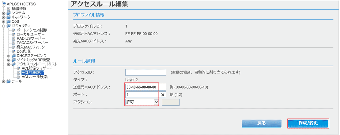Click the アクセスコントロールリスト folder icon
340x135 pixels.
pos(14,64)
